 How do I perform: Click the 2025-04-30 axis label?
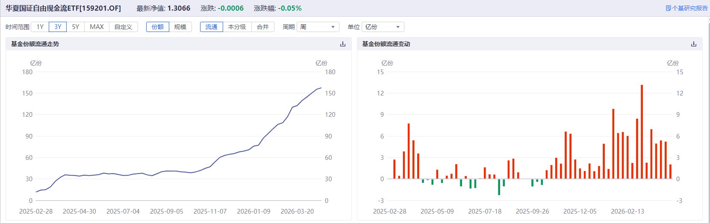click(x=80, y=211)
